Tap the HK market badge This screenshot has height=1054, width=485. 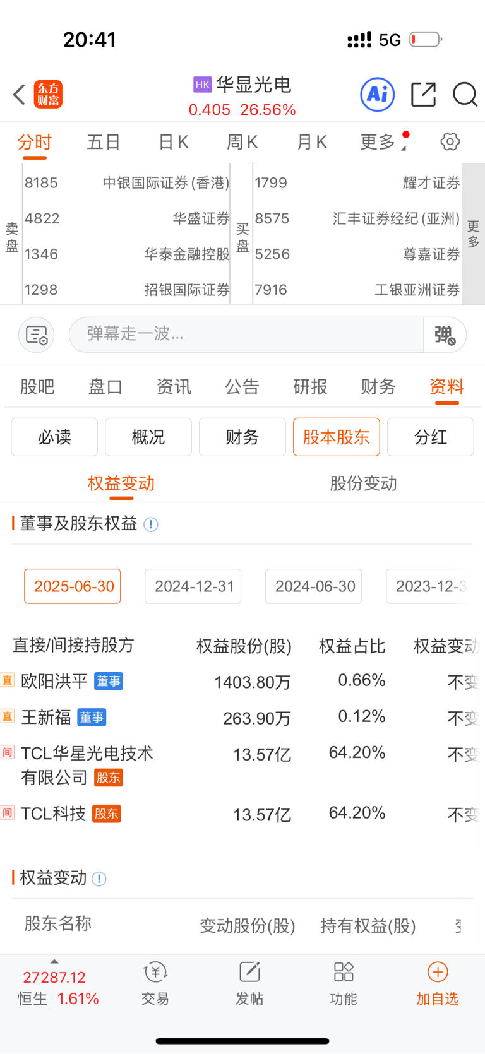[x=202, y=85]
